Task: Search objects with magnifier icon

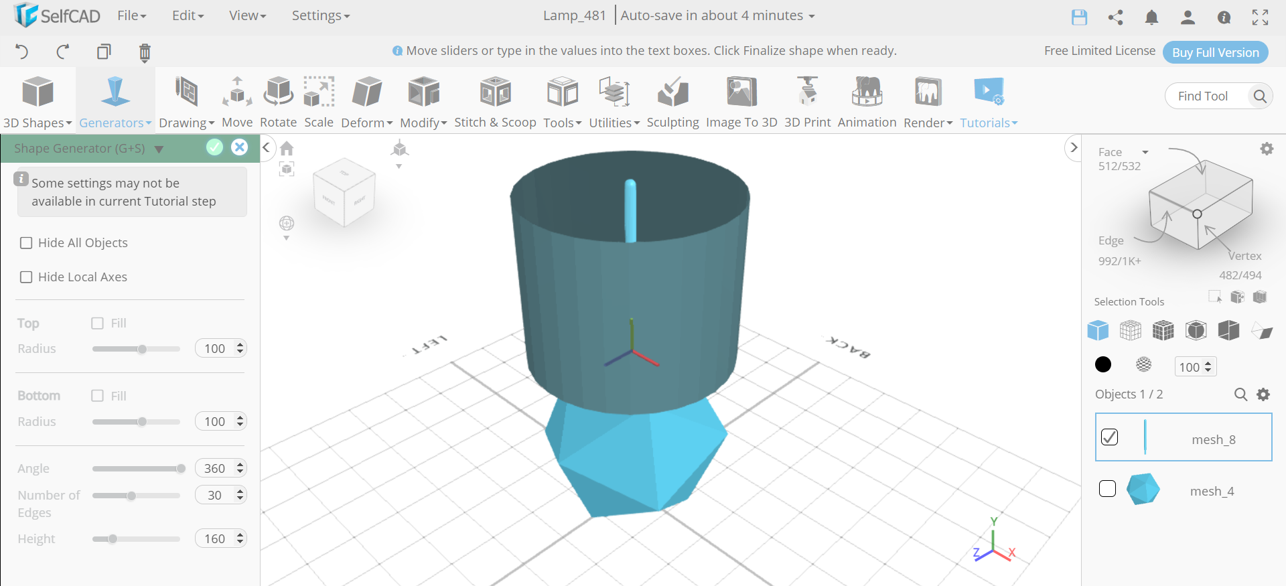Action: click(x=1240, y=394)
